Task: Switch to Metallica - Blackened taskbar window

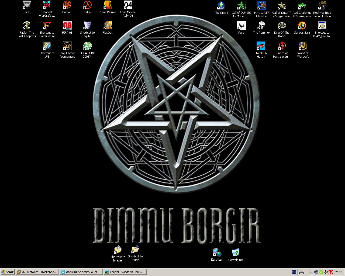Action: click(37, 272)
